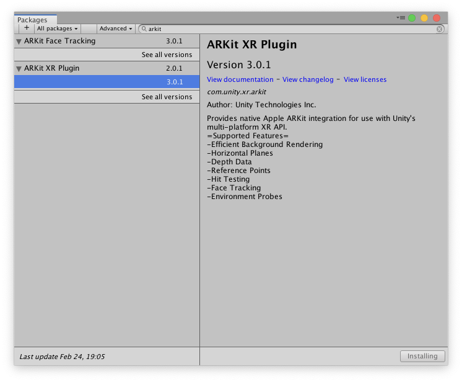This screenshot has height=382, width=462.
Task: Click the -Horizontal Planes feature line
Action: point(240,153)
